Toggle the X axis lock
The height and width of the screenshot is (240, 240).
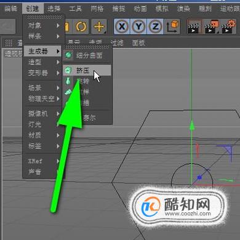pos(122,26)
